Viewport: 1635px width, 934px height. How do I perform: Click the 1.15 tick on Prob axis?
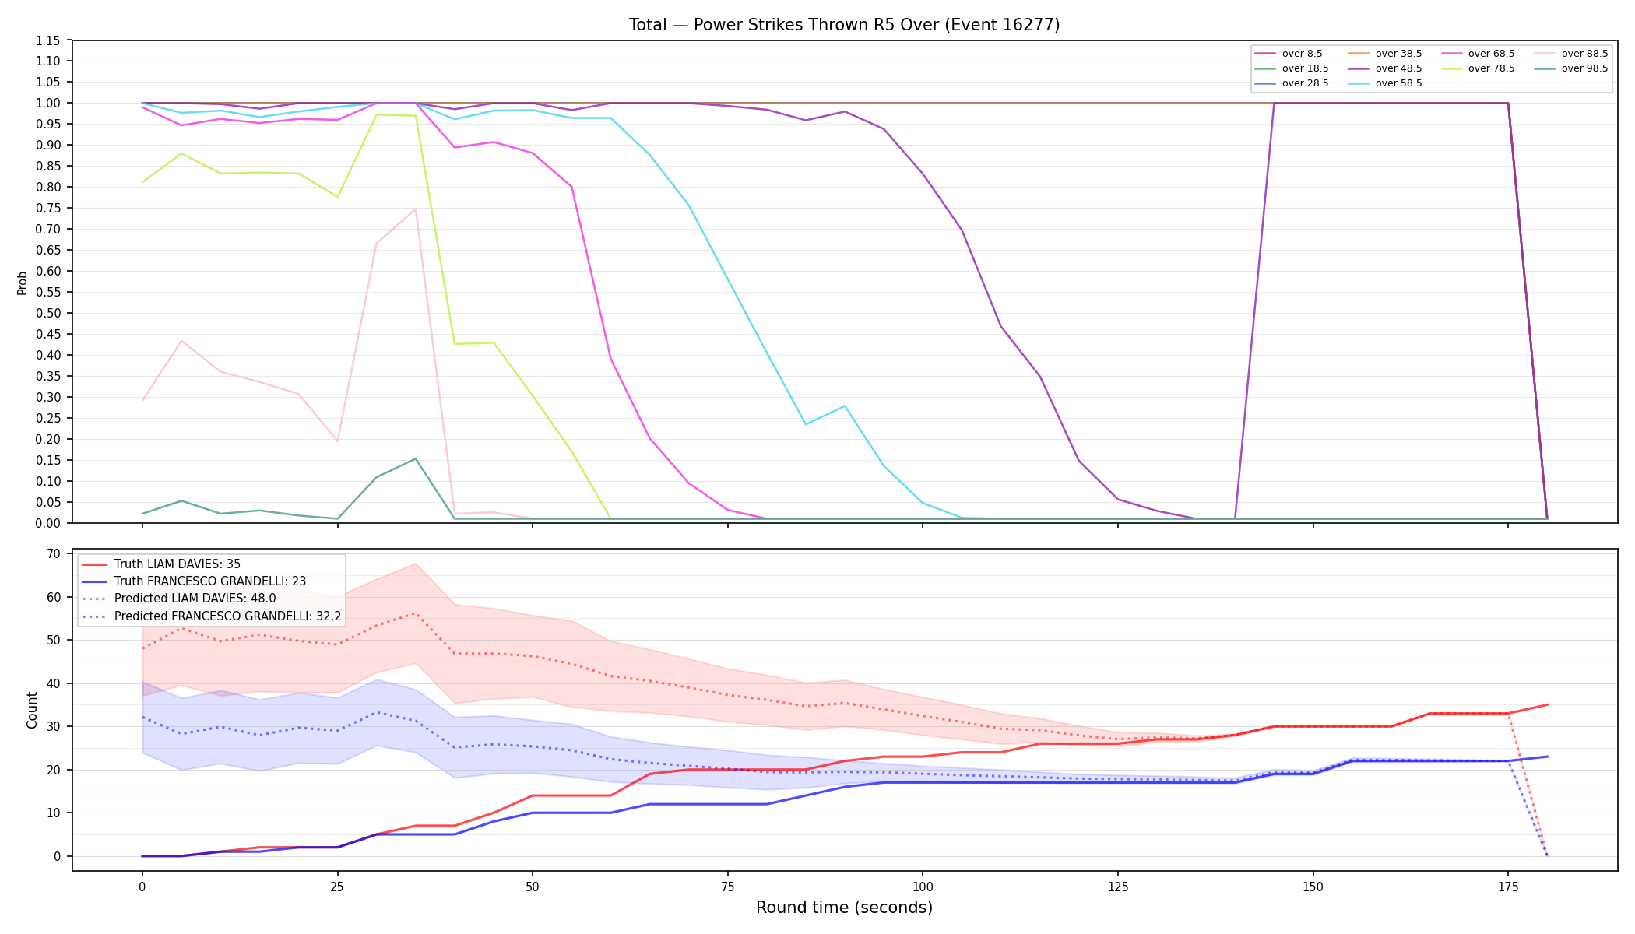[47, 40]
